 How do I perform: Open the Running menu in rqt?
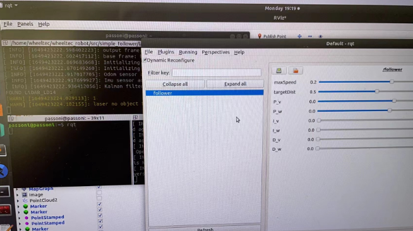coord(188,52)
